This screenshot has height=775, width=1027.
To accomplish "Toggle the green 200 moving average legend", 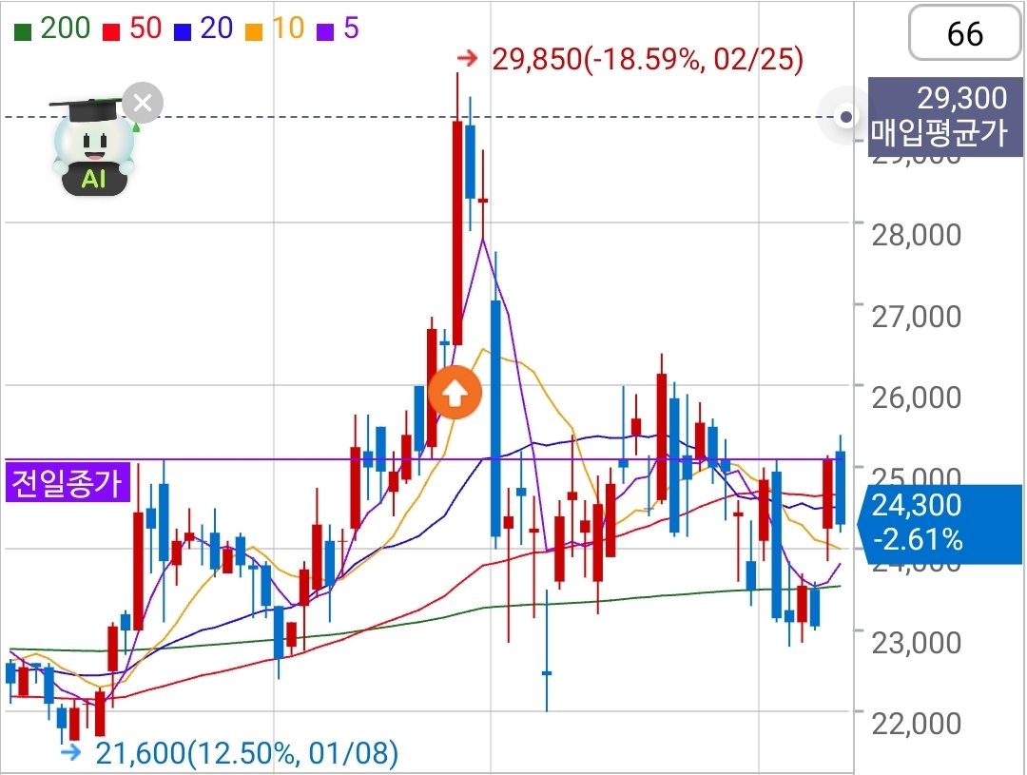I will coord(52,29).
